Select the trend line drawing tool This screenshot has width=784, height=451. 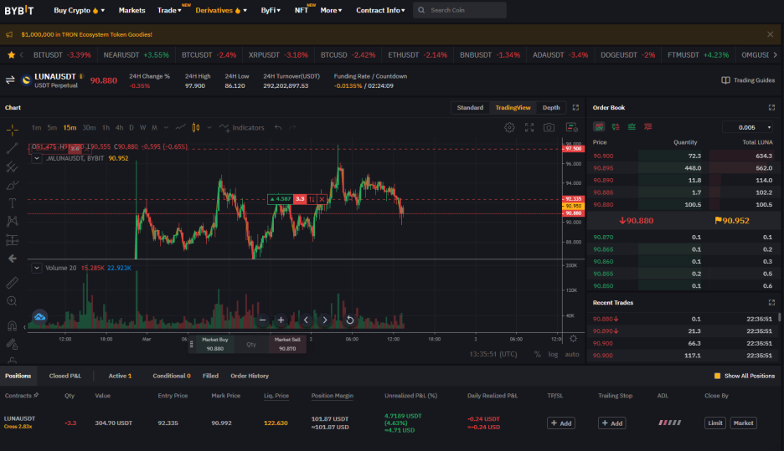pos(12,148)
